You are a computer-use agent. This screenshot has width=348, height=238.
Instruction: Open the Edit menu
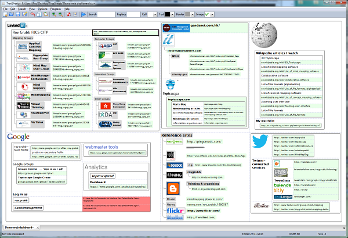tap(13, 9)
